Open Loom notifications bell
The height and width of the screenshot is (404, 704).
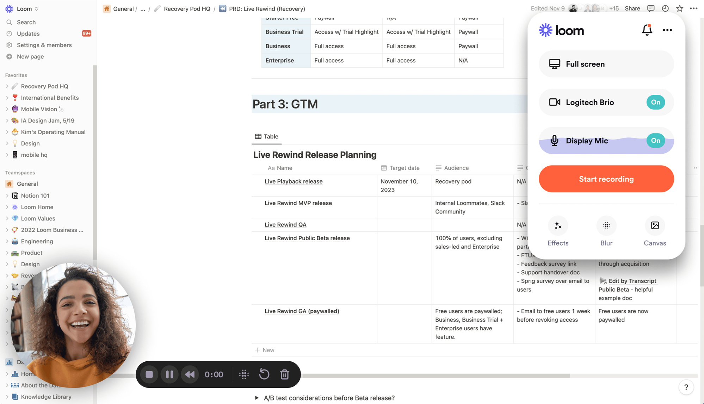tap(647, 30)
